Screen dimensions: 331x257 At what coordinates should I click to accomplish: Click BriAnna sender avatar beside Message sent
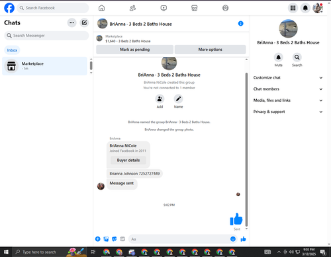101,186
